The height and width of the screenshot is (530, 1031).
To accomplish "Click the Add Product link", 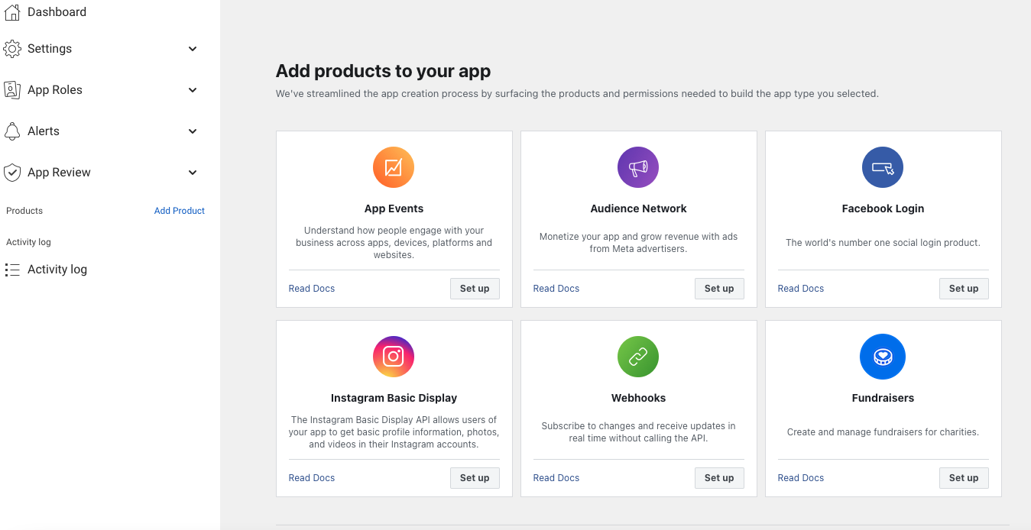I will (x=180, y=211).
